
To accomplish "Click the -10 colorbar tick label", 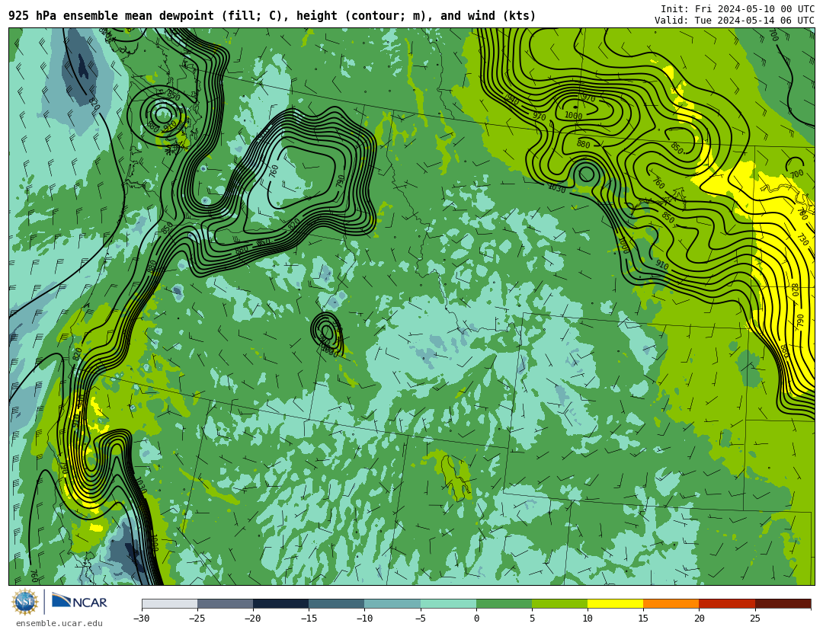I will (x=364, y=619).
